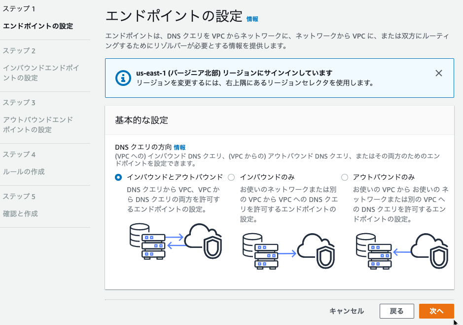Select the インバウンドのみ radio option
The width and height of the screenshot is (463, 325).
231,177
